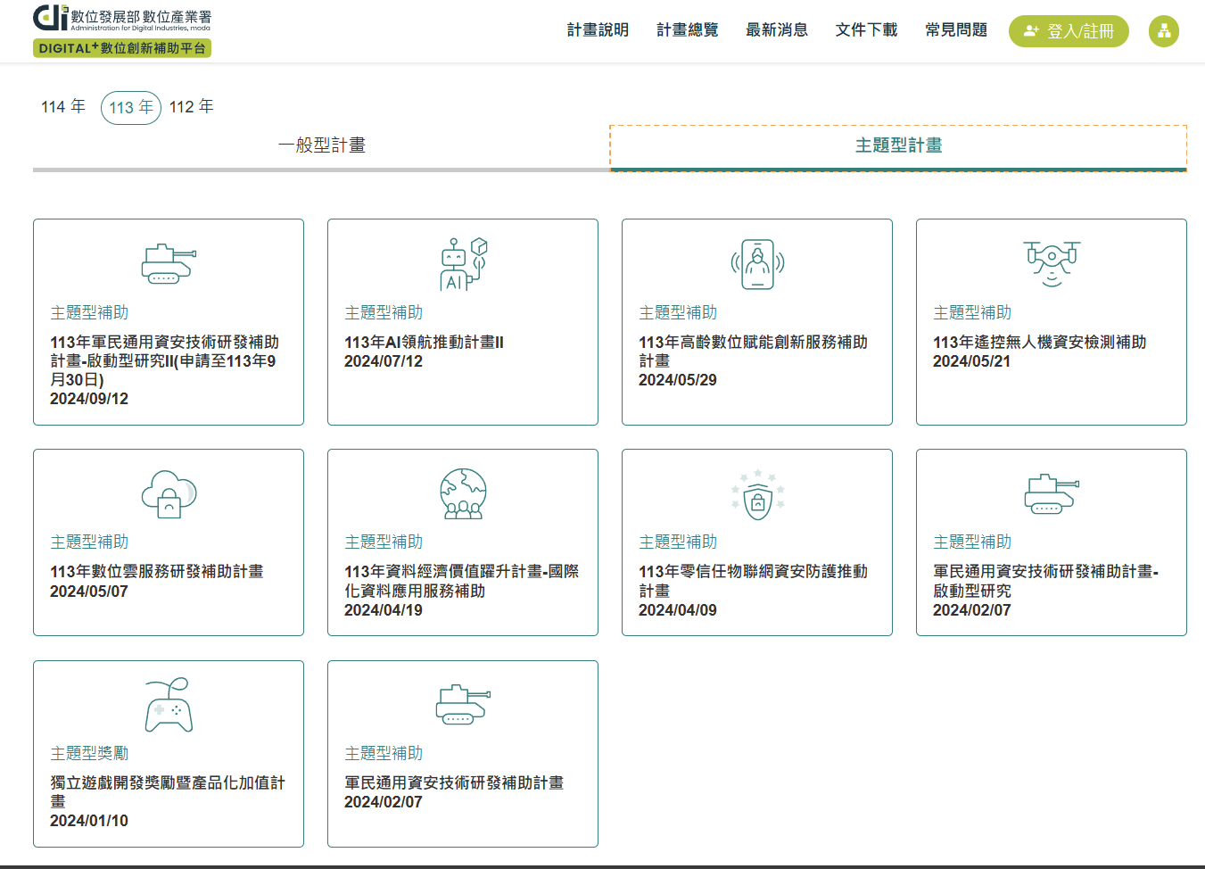Click the 登入/註冊 button
1205x869 pixels.
[x=1069, y=31]
